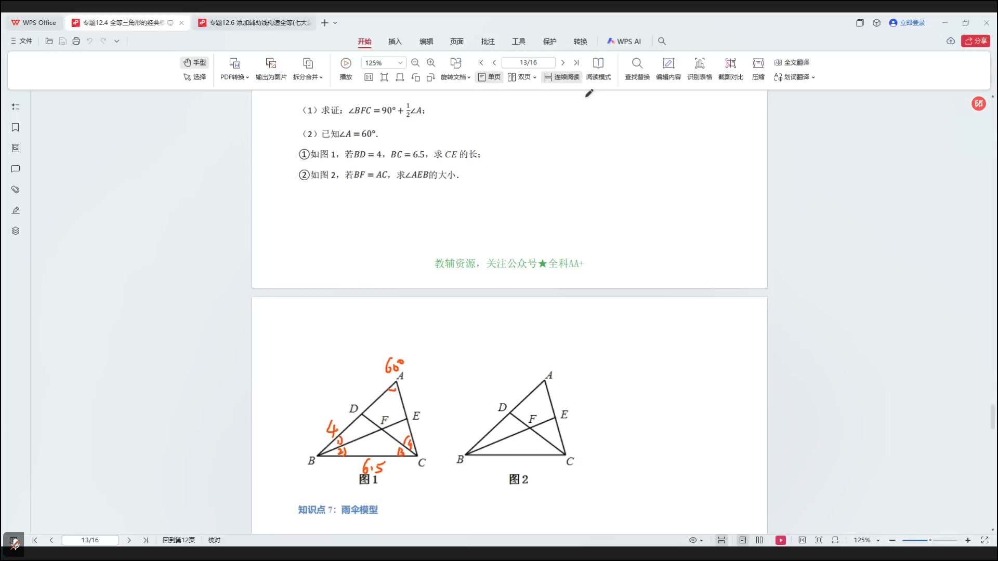Open the bookmarks panel in left sidebar
Screen dimensions: 998x561
15,127
